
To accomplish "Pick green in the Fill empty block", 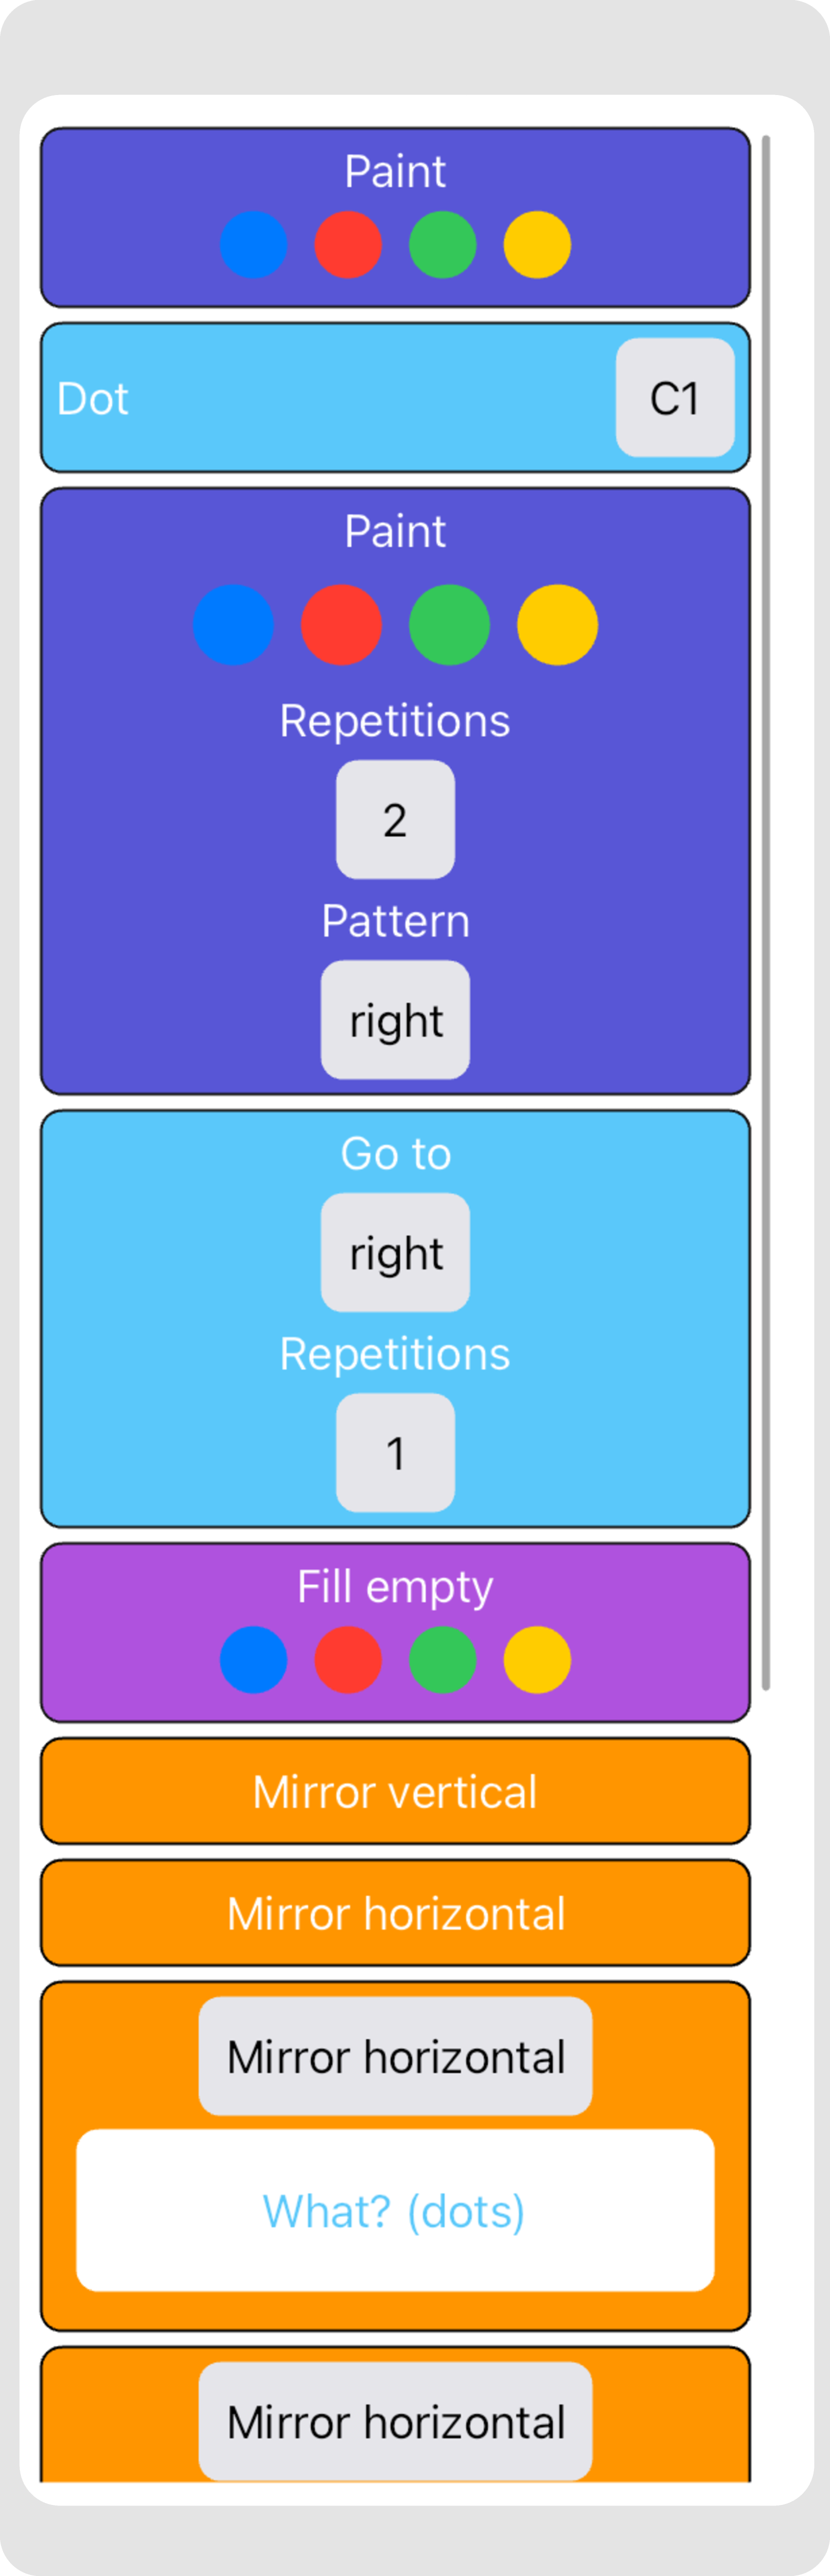I will tap(442, 1659).
